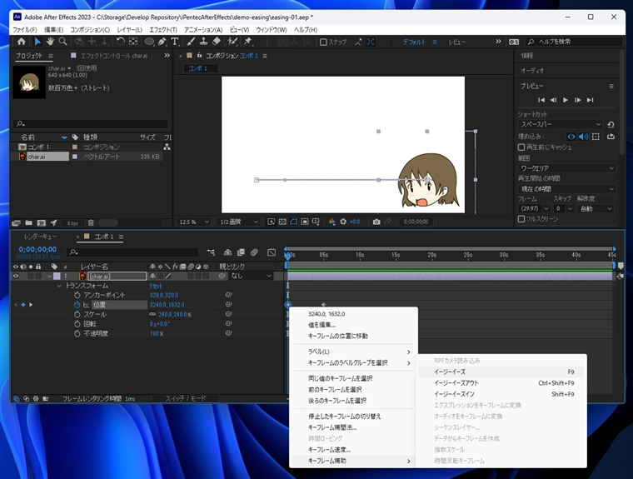The width and height of the screenshot is (633, 479).
Task: Open the 現在の時間 dropdown
Action: tap(567, 188)
